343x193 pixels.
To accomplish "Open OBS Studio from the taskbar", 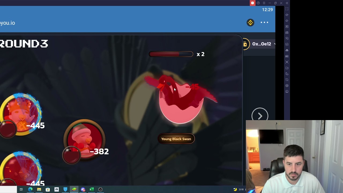I will coord(100,190).
